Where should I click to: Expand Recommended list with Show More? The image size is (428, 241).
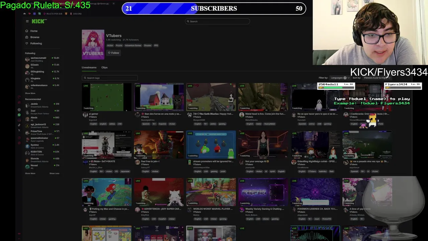click(x=30, y=173)
